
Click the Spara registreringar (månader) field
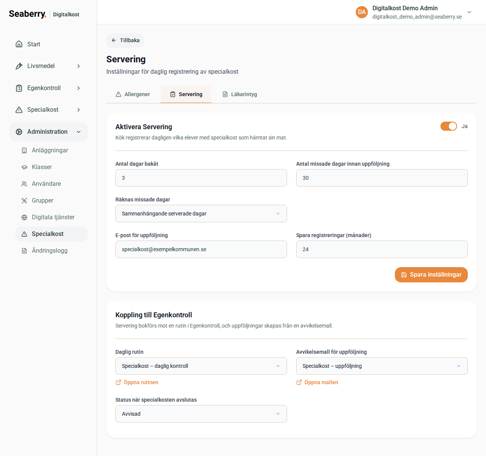tap(382, 249)
